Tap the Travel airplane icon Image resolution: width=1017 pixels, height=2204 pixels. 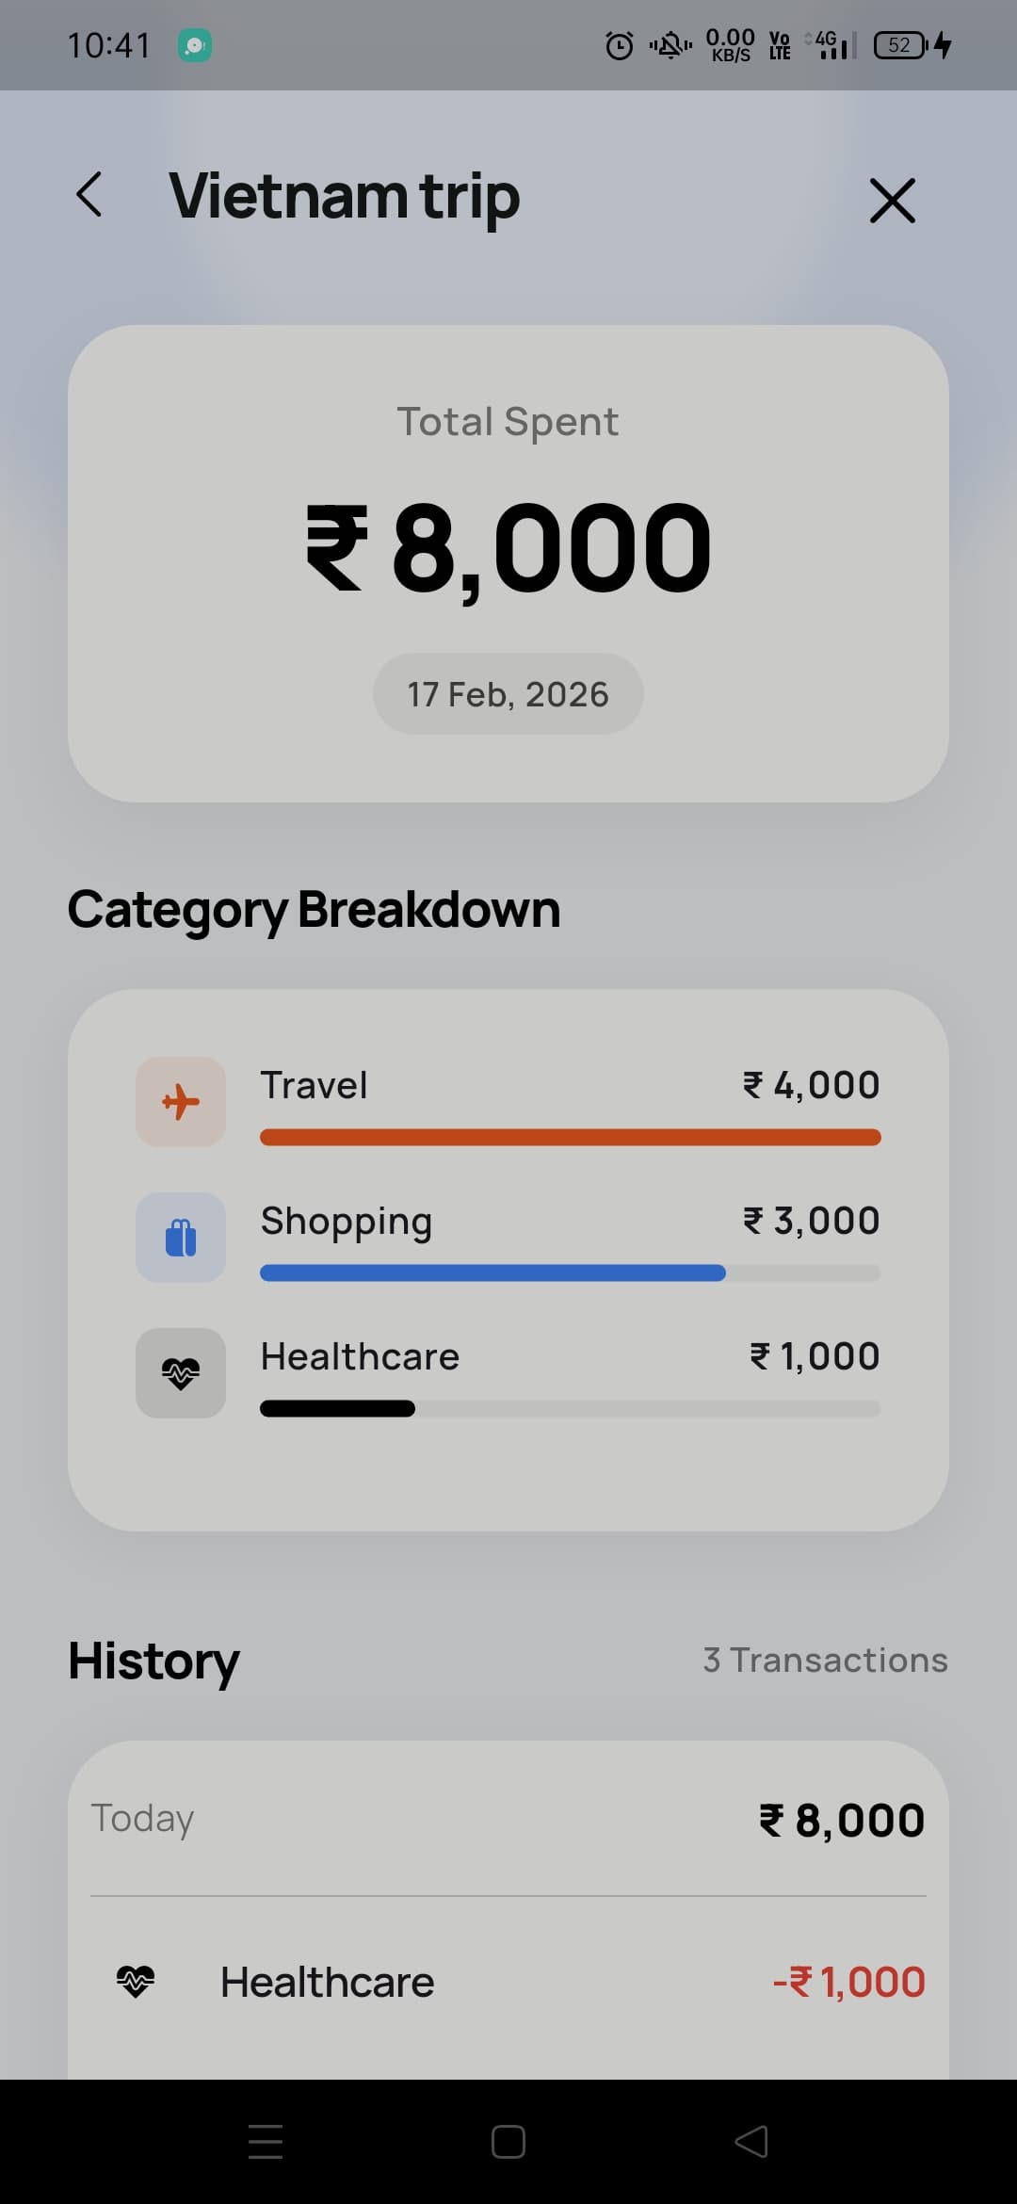click(x=181, y=1101)
